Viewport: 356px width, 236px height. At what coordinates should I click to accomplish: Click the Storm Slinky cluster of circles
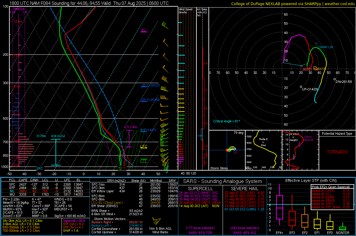click(232, 149)
